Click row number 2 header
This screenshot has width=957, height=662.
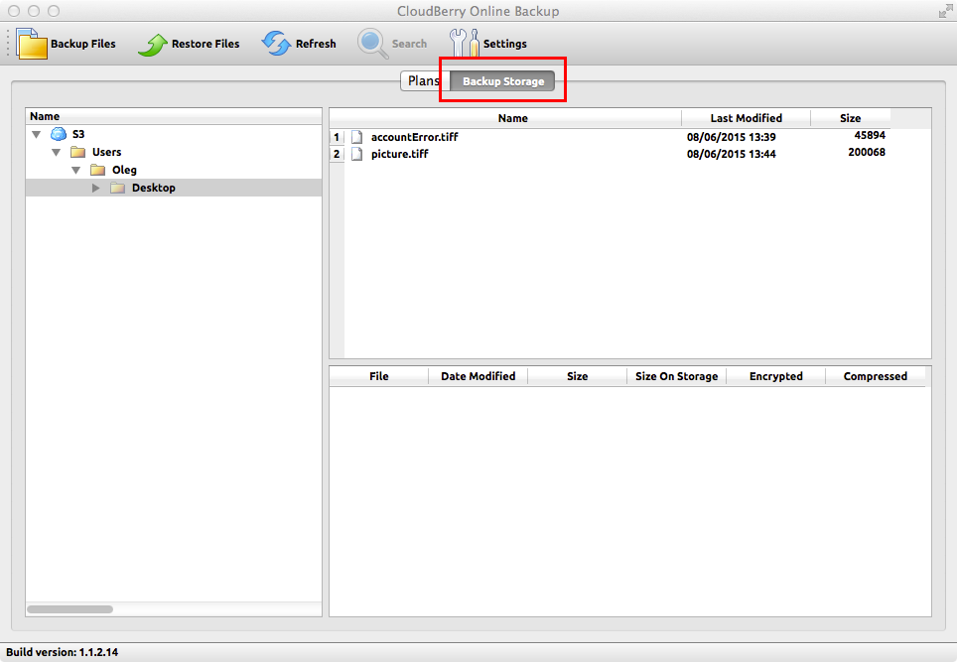tap(337, 154)
